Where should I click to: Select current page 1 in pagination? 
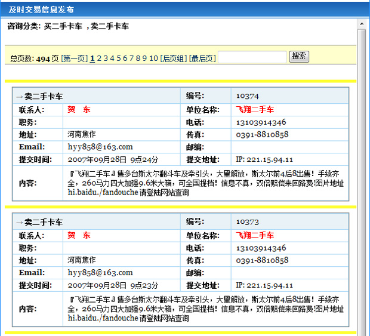(x=92, y=58)
